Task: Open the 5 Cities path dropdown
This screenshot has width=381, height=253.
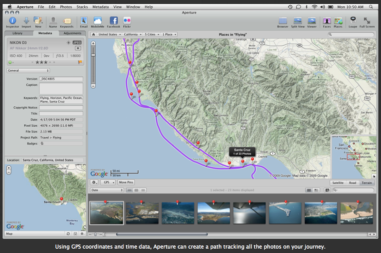Action: pyautogui.click(x=152, y=34)
